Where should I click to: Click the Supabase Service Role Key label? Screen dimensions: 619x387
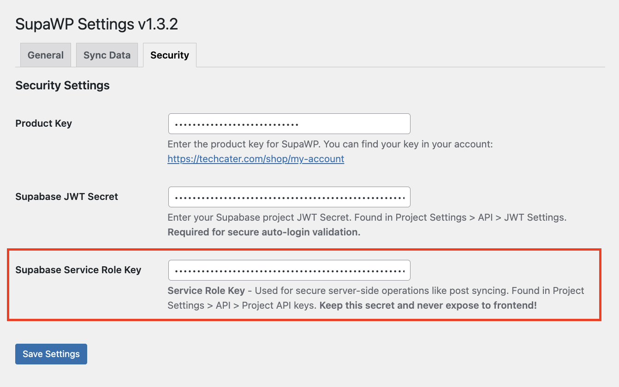click(x=78, y=270)
